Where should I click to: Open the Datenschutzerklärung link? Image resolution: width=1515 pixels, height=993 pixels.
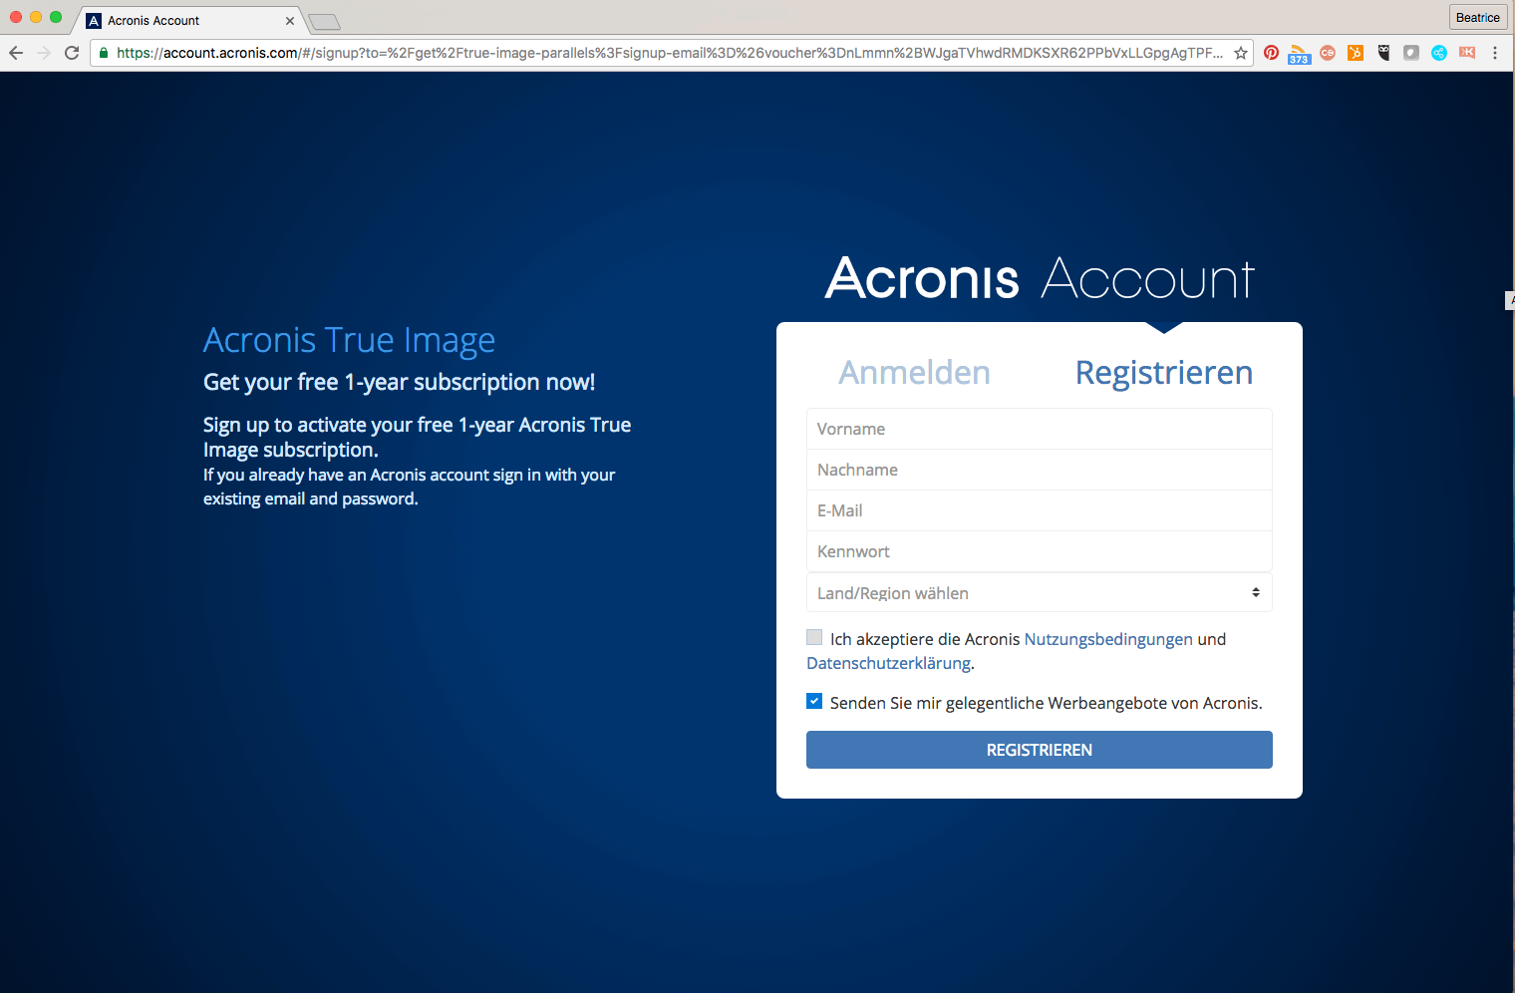[888, 663]
